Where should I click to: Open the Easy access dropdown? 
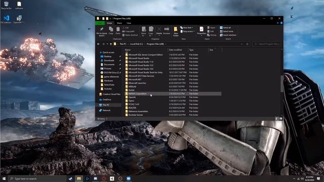(187, 31)
